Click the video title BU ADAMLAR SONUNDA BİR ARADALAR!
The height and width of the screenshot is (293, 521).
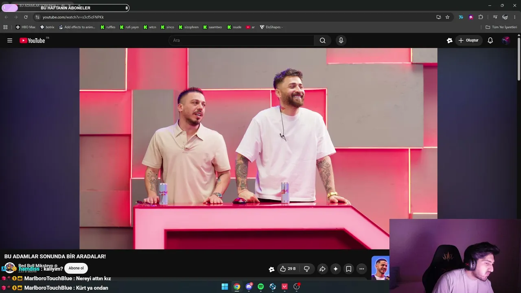tap(55, 256)
